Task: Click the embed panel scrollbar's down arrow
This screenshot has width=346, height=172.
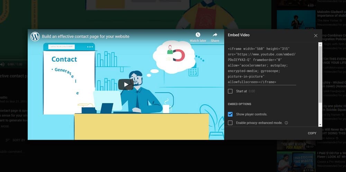Action: [320, 124]
